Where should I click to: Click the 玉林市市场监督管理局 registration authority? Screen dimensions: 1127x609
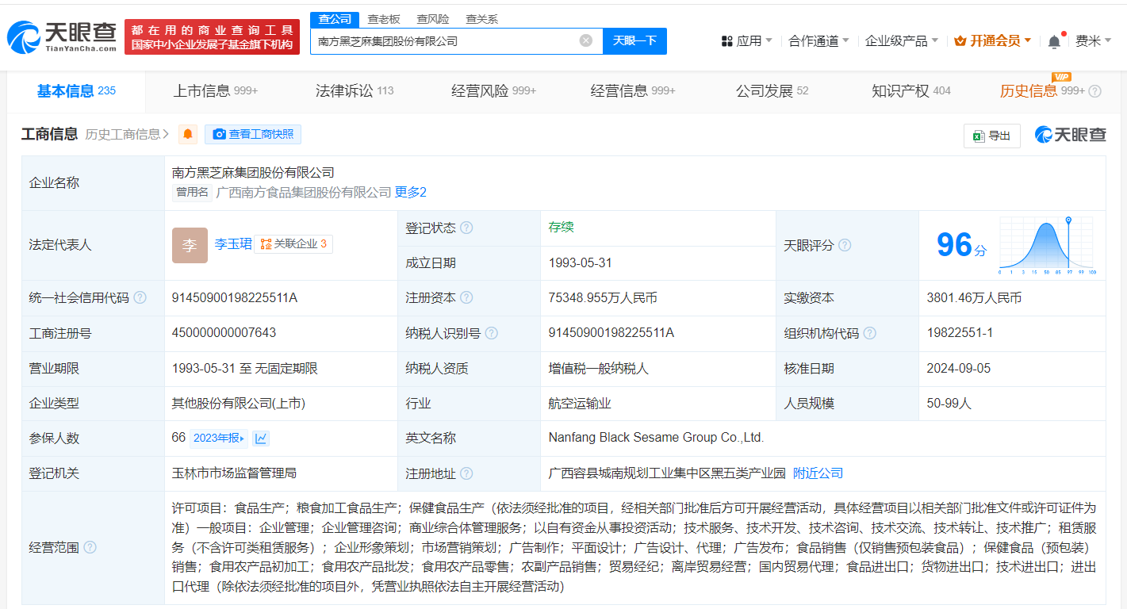[x=234, y=473]
